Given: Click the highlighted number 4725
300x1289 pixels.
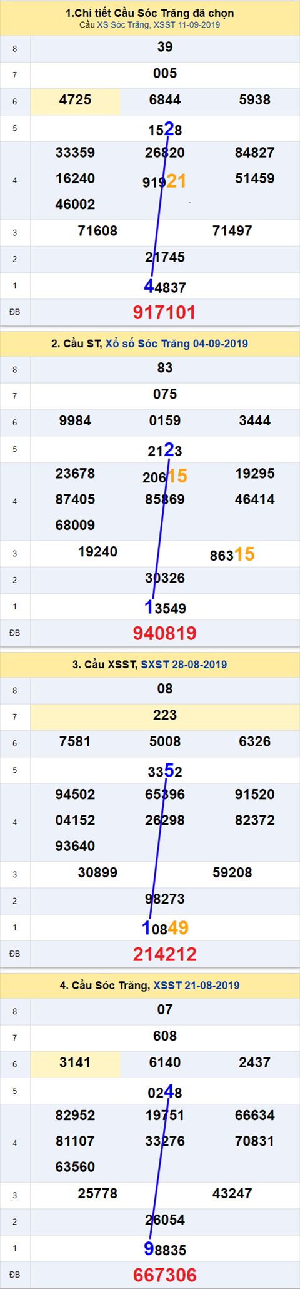Looking at the screenshot, I should pos(75,99).
